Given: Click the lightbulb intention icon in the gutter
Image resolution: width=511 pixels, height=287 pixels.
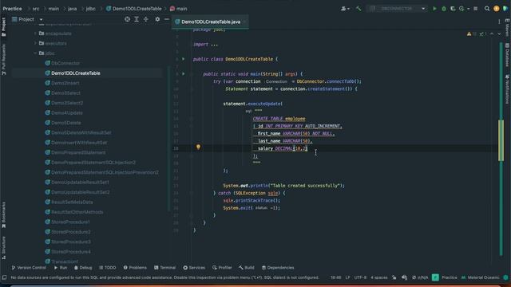Looking at the screenshot, I should [x=198, y=147].
